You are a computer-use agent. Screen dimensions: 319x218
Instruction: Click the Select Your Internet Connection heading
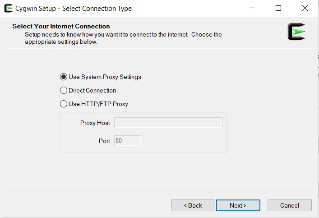click(x=61, y=26)
